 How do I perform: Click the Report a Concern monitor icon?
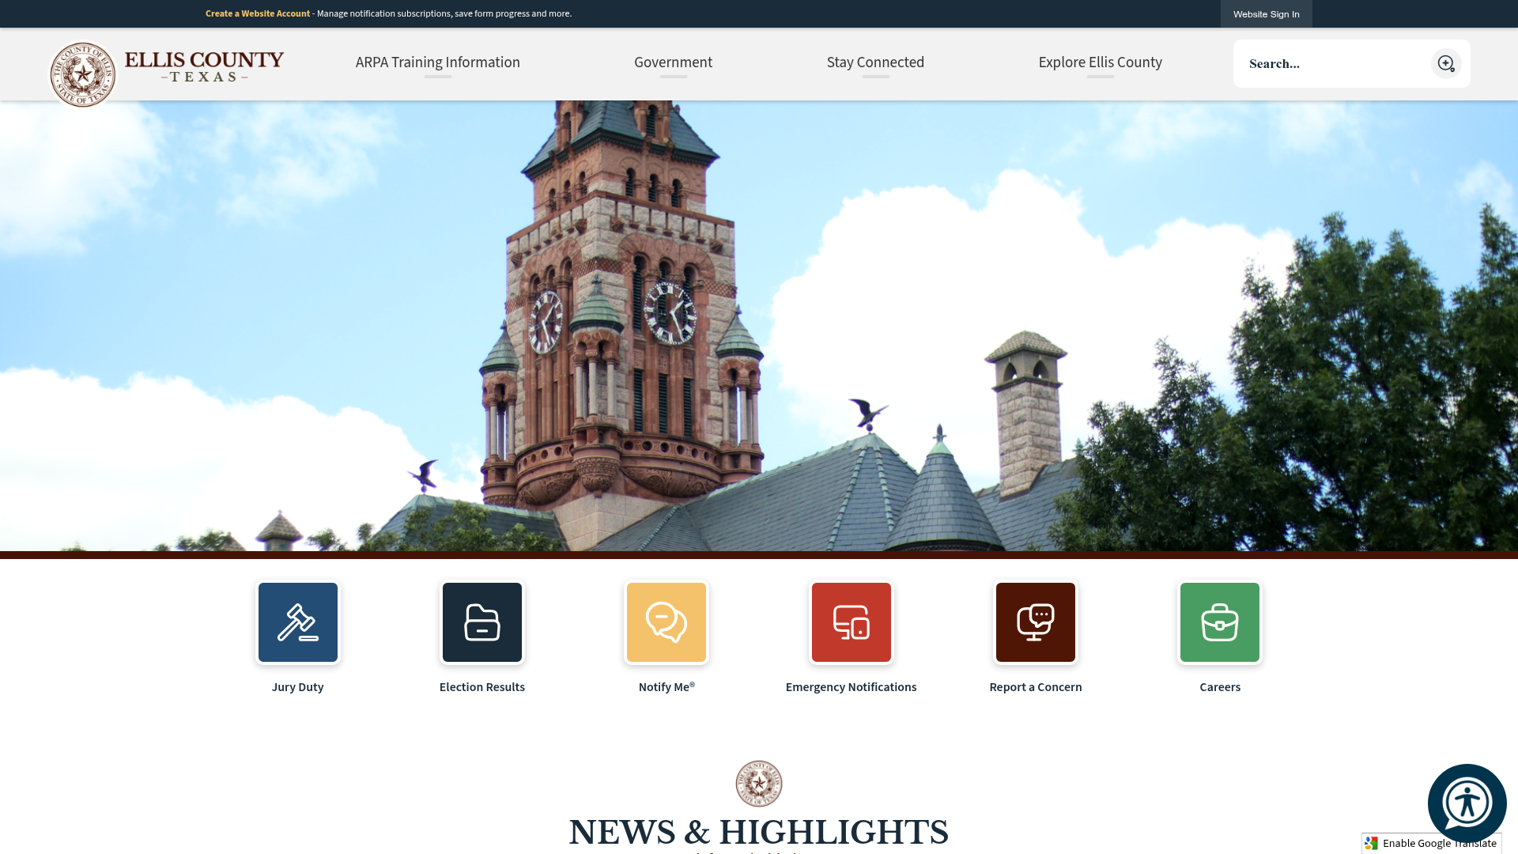(1036, 622)
